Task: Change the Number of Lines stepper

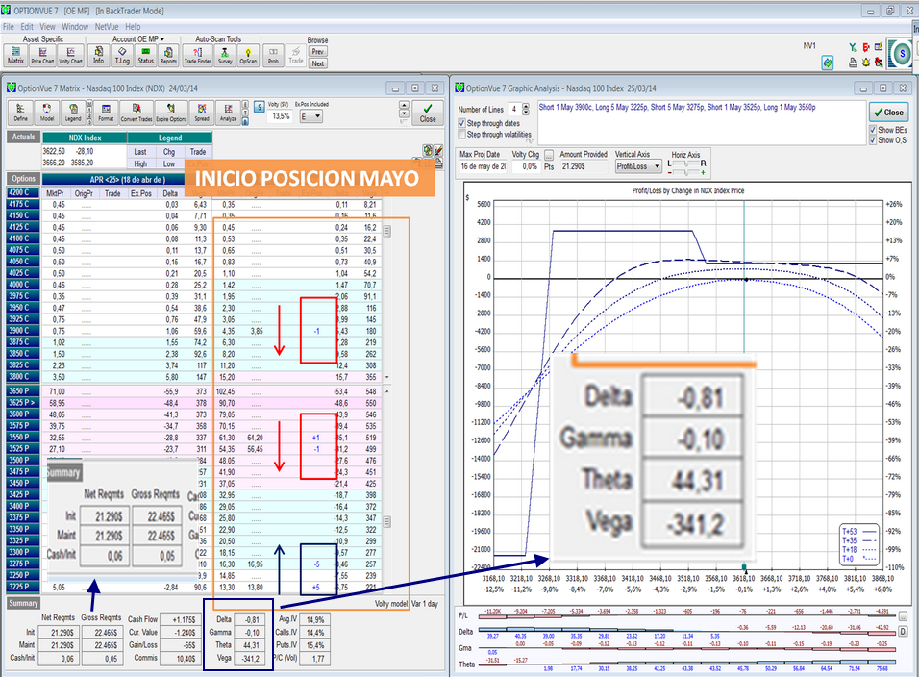Action: click(526, 109)
